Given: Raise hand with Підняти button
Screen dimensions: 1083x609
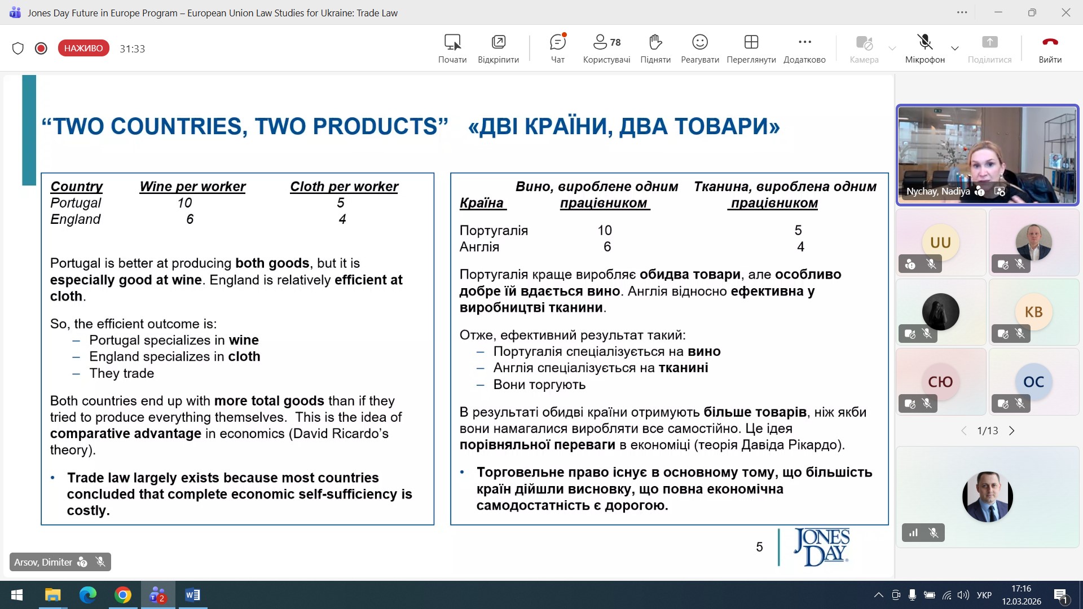Looking at the screenshot, I should click(x=655, y=48).
